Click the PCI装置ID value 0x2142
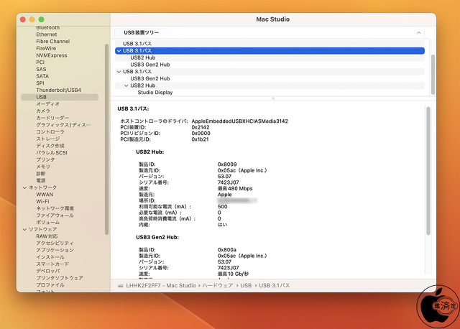Screen dimensions: 460x329 [201, 127]
